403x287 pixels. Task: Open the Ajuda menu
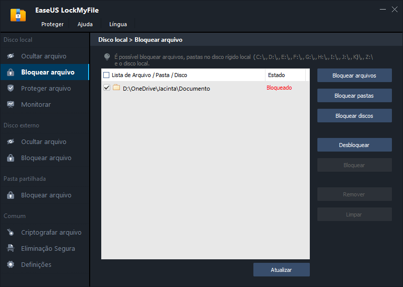pos(85,24)
